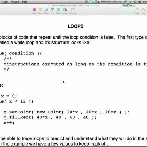Click the screen recording stop icon in menu bar

tap(86, 2)
